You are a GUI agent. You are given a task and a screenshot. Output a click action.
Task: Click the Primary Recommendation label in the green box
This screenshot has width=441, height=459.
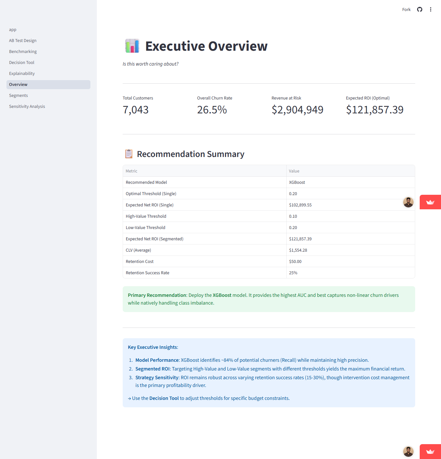[x=157, y=295]
